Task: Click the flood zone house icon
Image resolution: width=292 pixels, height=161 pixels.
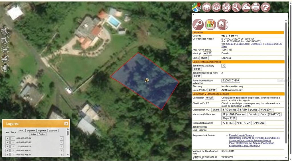Action: 222,25
